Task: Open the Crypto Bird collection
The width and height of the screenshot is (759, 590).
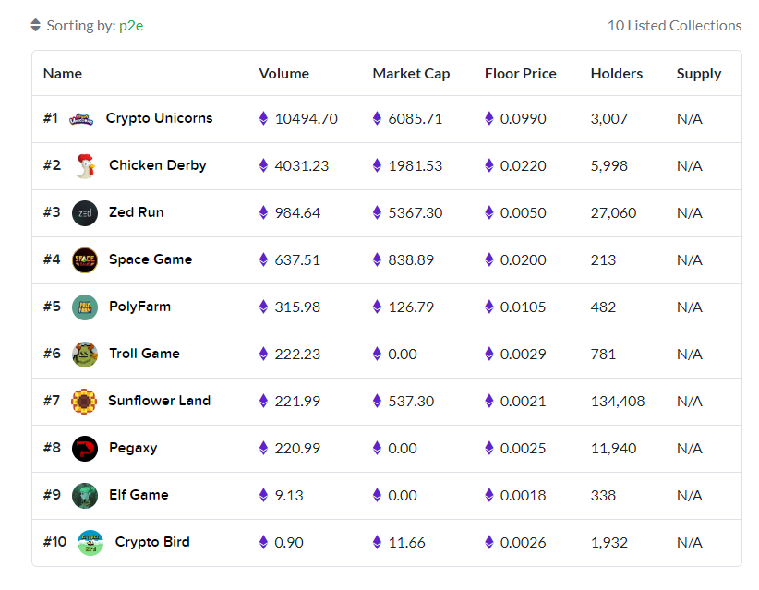Action: point(152,542)
